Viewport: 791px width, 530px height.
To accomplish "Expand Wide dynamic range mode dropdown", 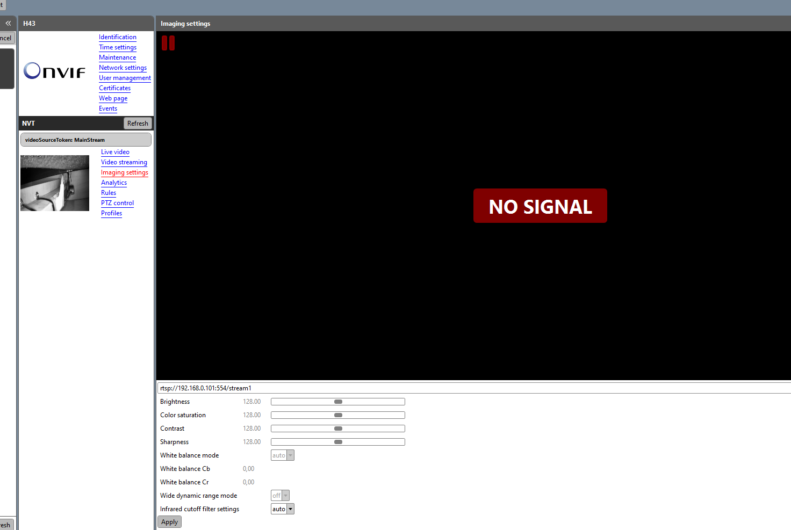I will point(280,496).
